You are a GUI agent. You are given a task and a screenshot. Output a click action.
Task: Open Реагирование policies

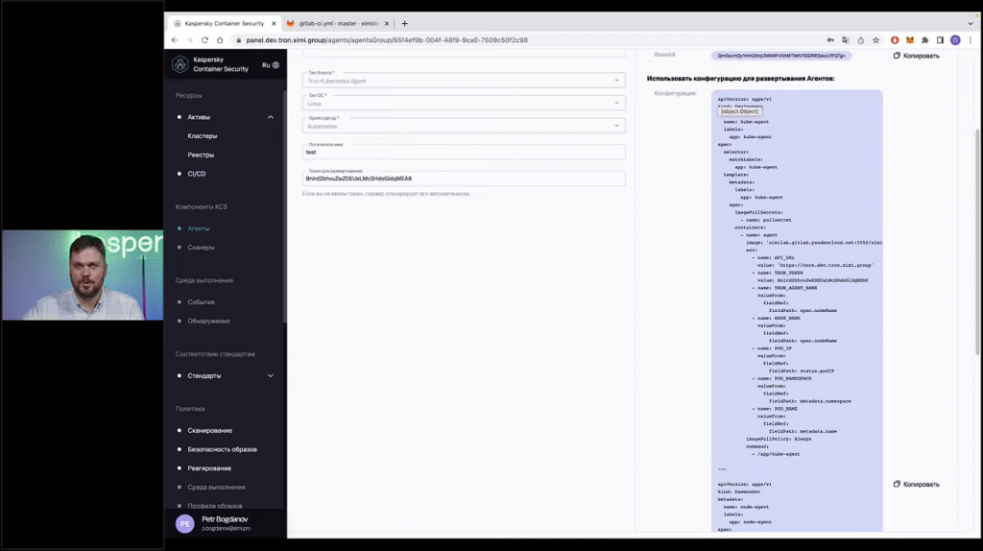(x=209, y=468)
